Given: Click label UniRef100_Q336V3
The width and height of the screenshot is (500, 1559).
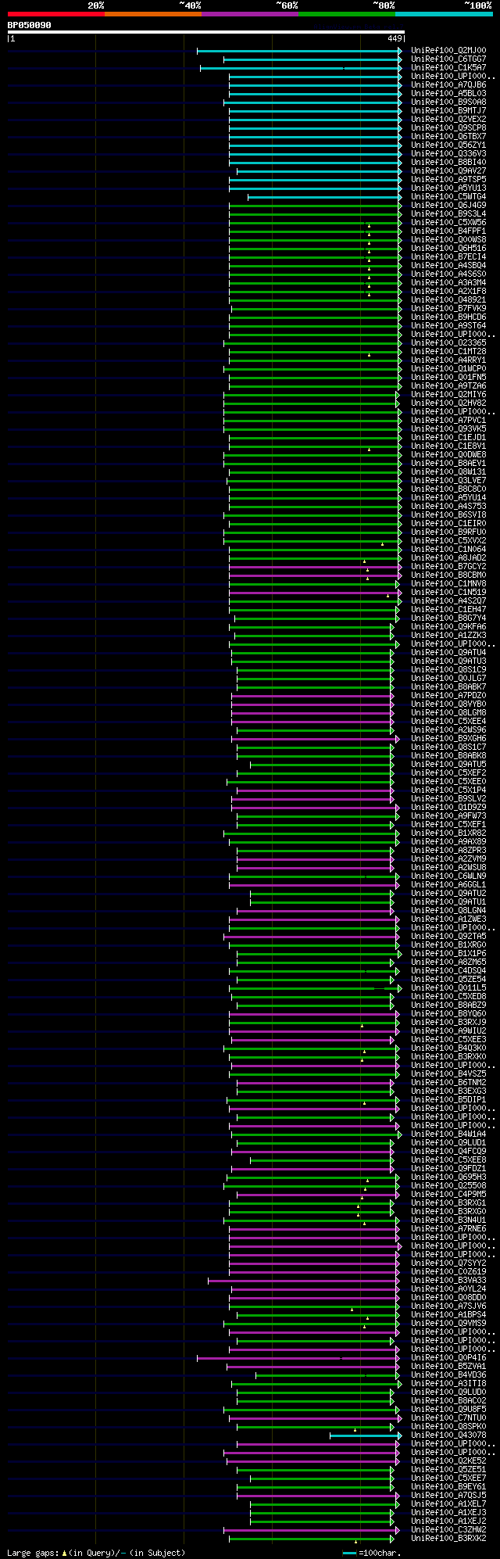Looking at the screenshot, I should pos(448,153).
